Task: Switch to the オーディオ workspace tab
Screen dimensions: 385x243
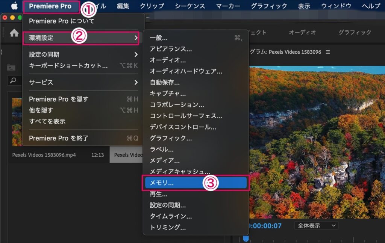Action: pos(302,32)
